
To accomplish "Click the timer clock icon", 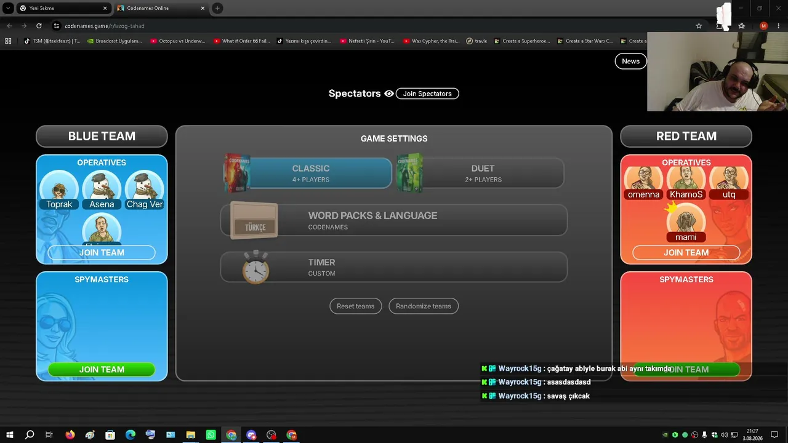I will point(255,268).
